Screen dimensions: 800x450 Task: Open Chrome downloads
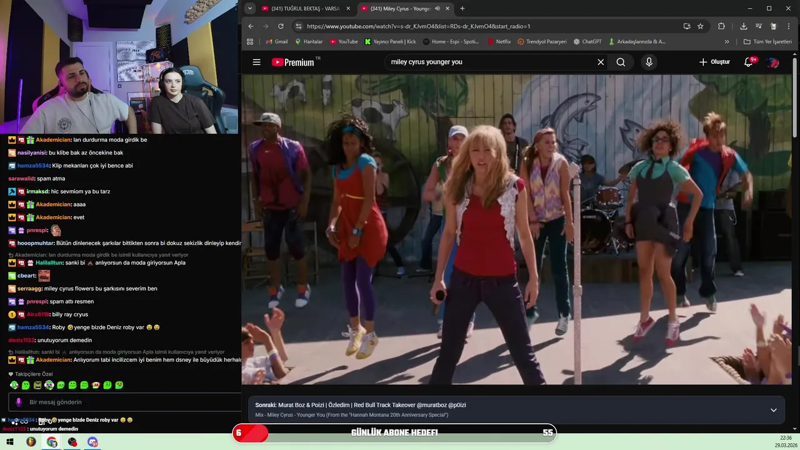(x=743, y=26)
